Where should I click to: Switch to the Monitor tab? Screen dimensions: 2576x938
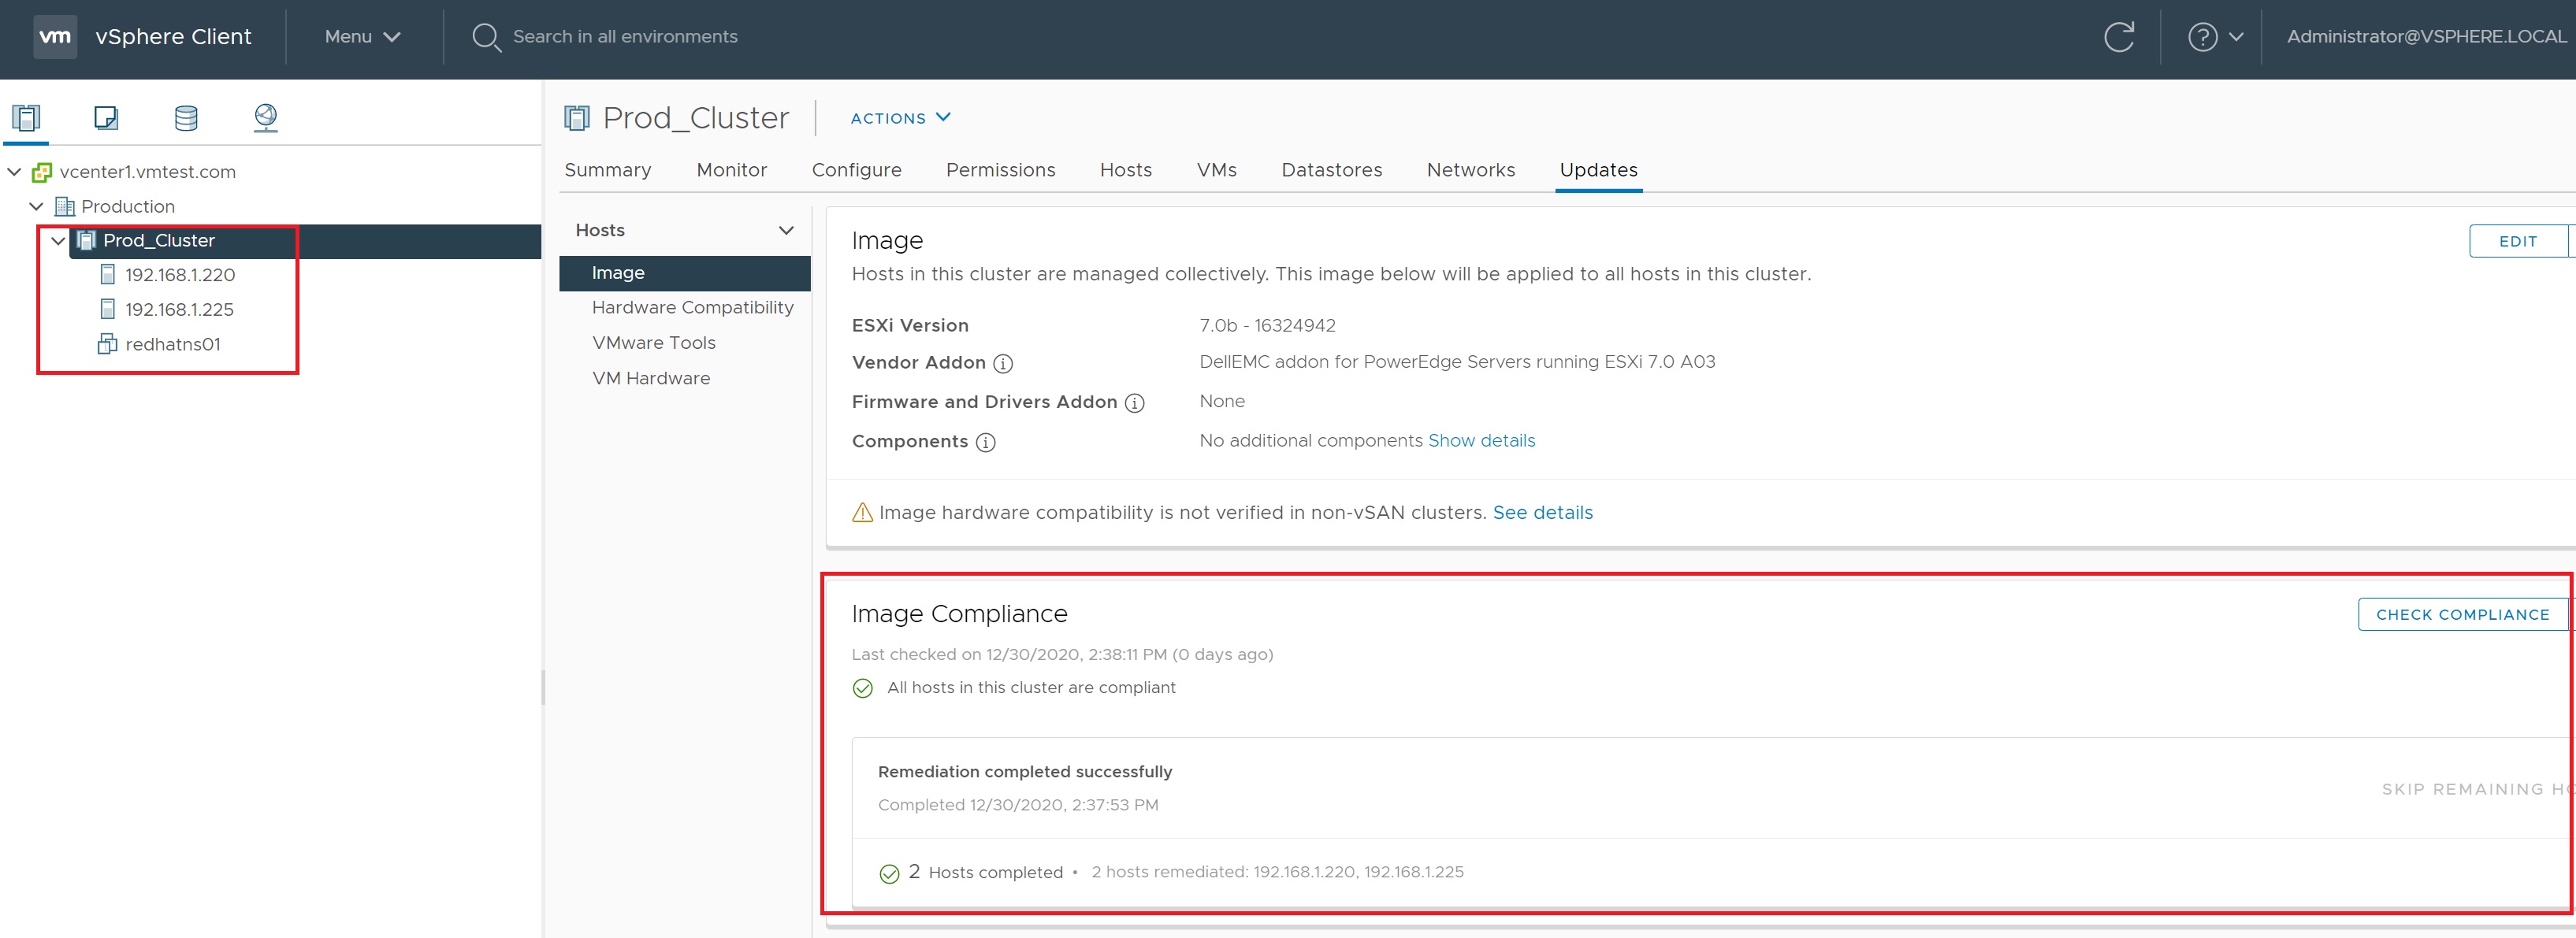[731, 170]
